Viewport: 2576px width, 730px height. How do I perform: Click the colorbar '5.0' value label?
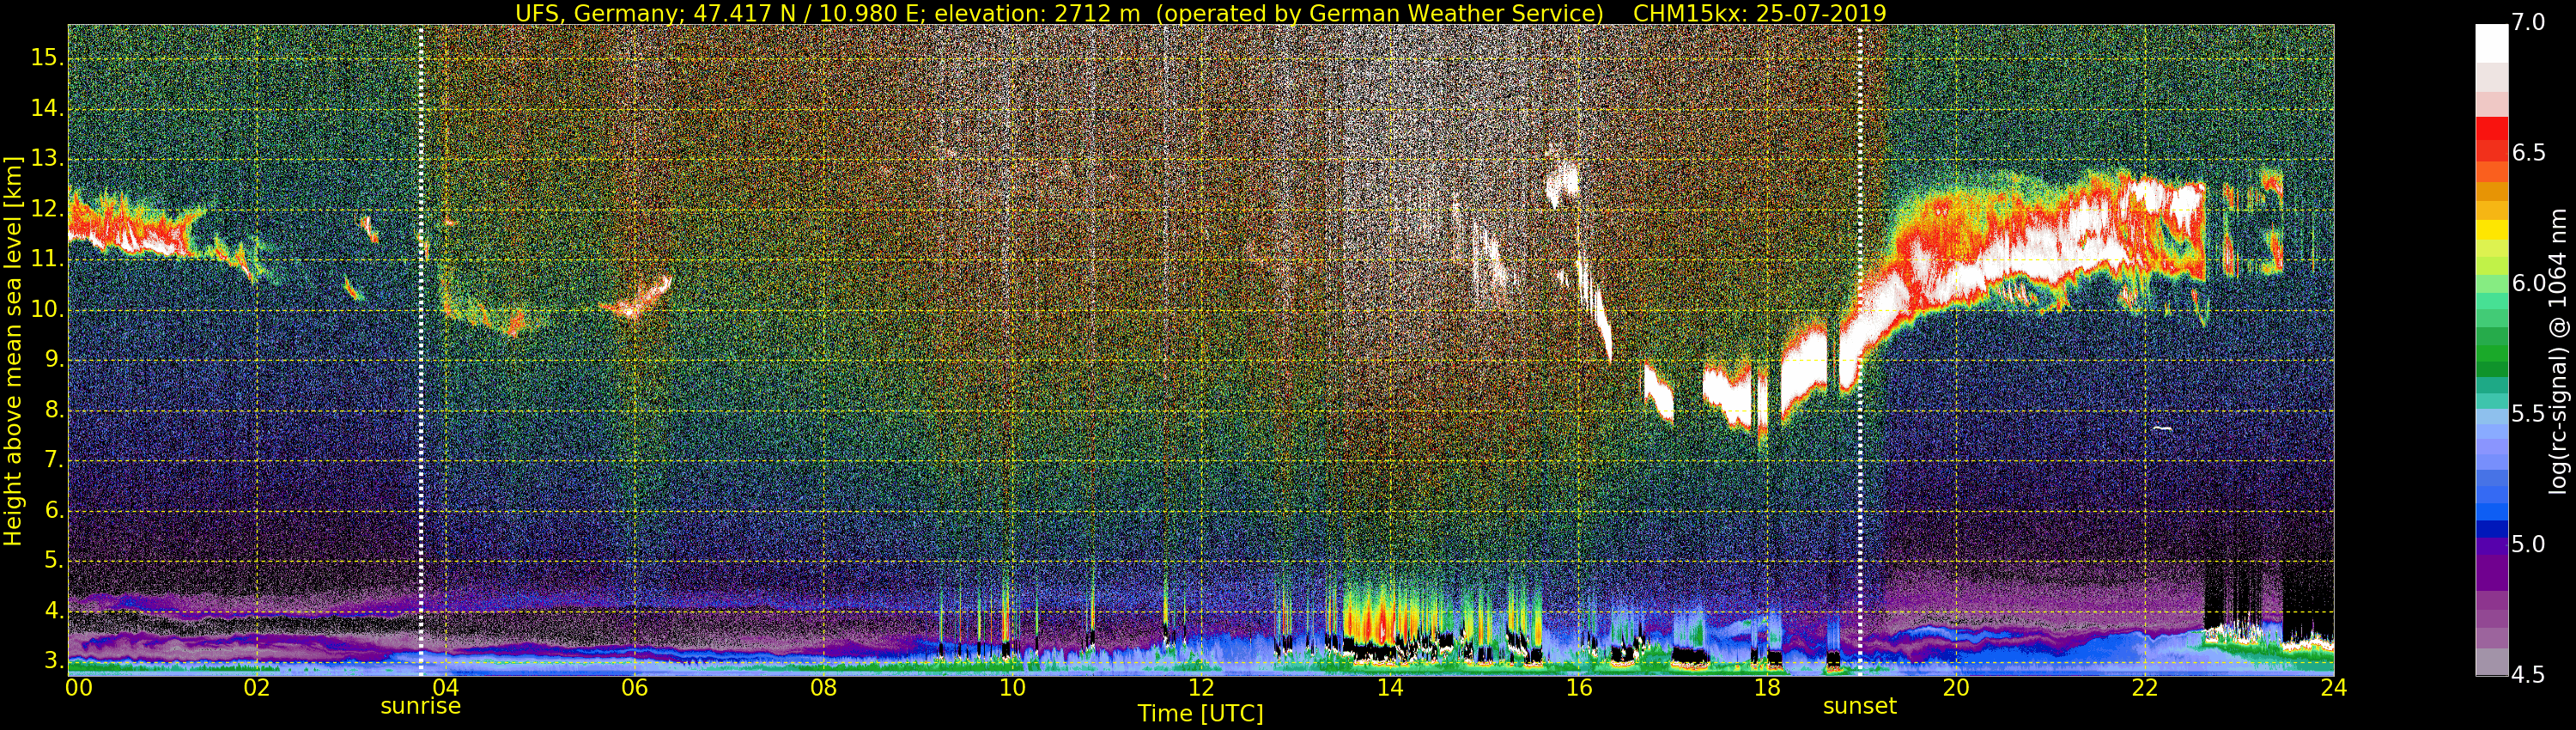2528,544
